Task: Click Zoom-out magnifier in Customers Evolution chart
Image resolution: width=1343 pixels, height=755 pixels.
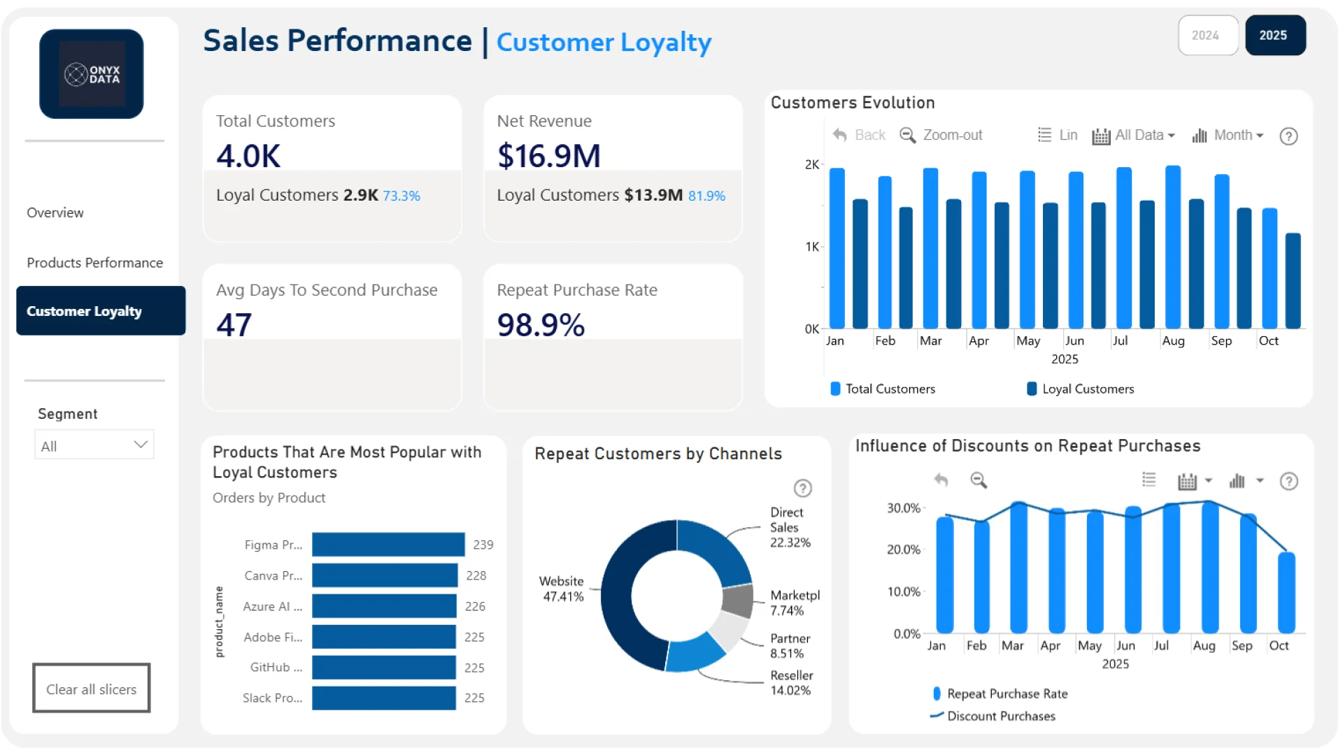Action: coord(907,135)
